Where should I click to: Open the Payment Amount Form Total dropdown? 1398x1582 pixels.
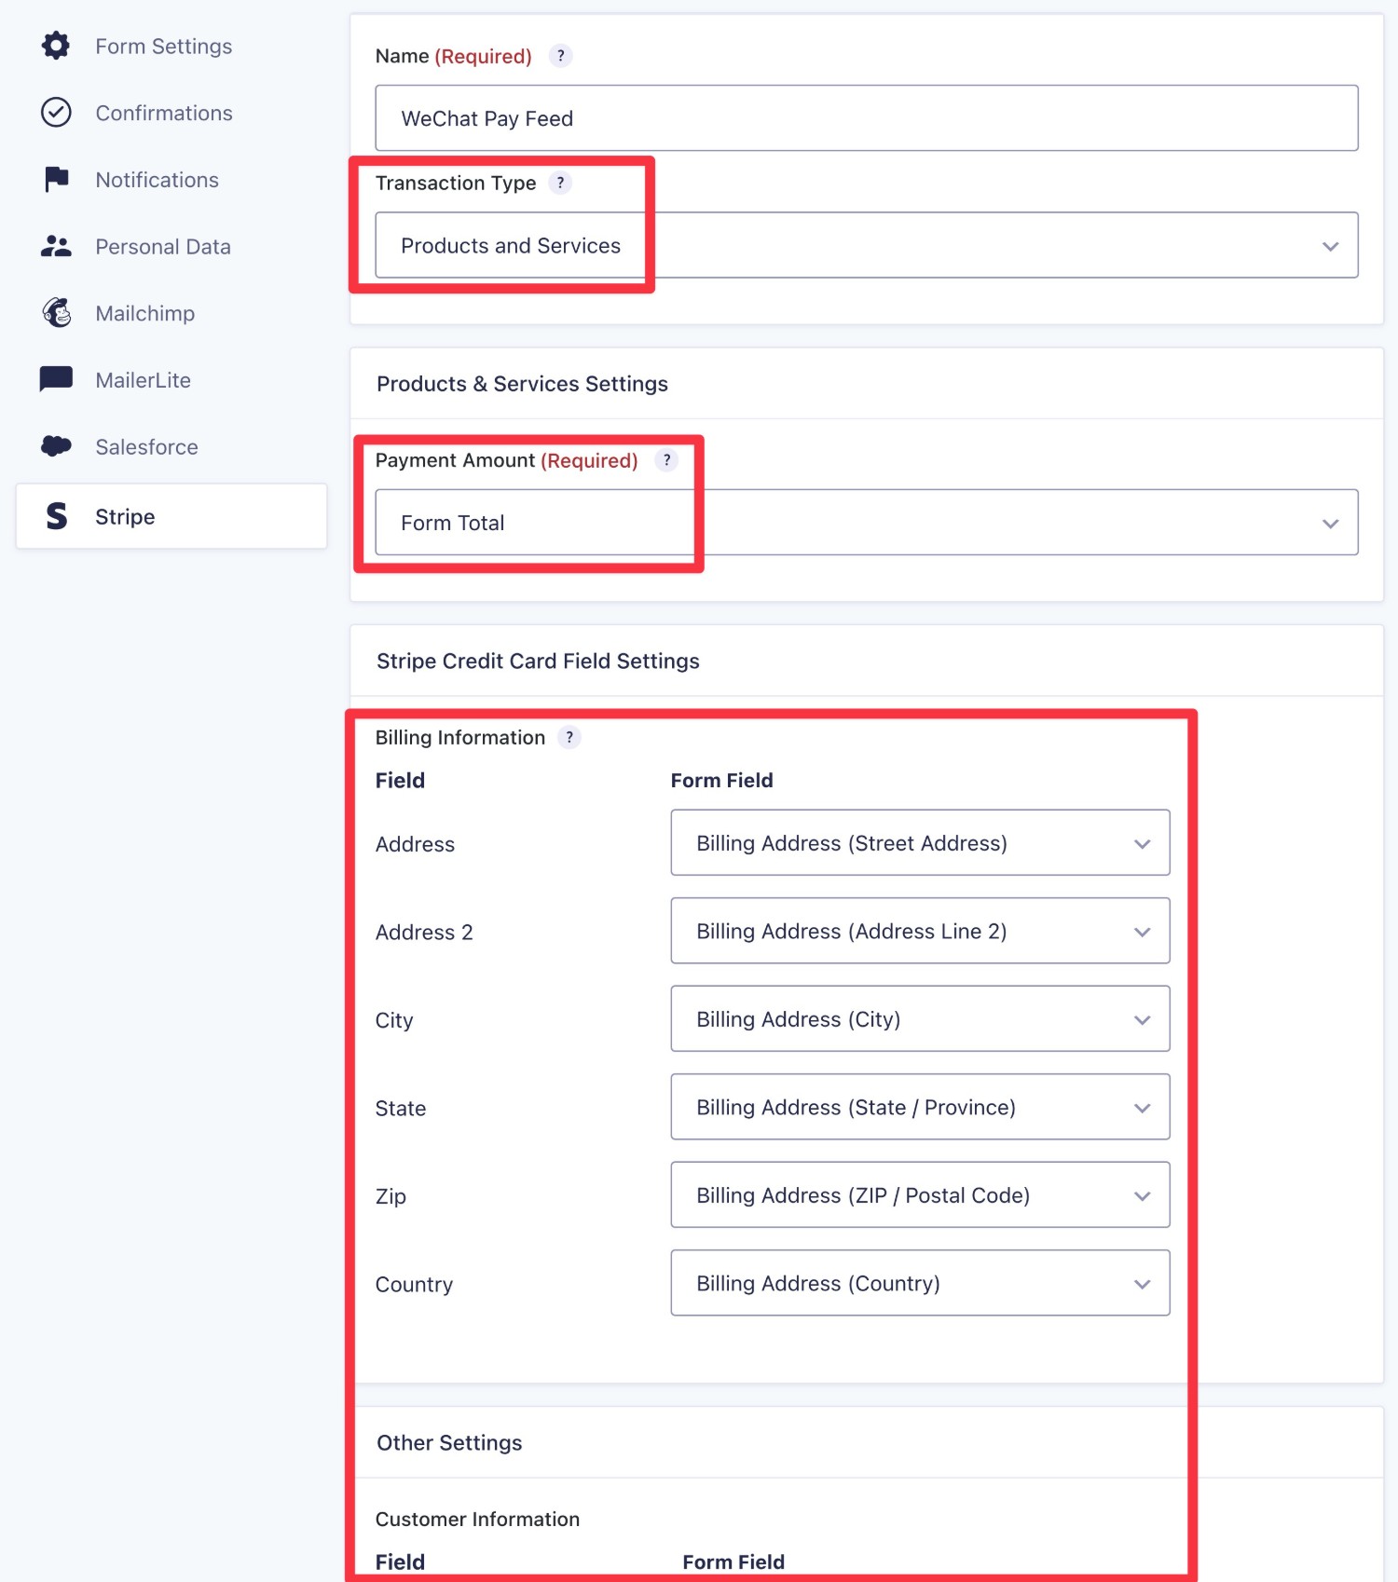click(x=866, y=523)
